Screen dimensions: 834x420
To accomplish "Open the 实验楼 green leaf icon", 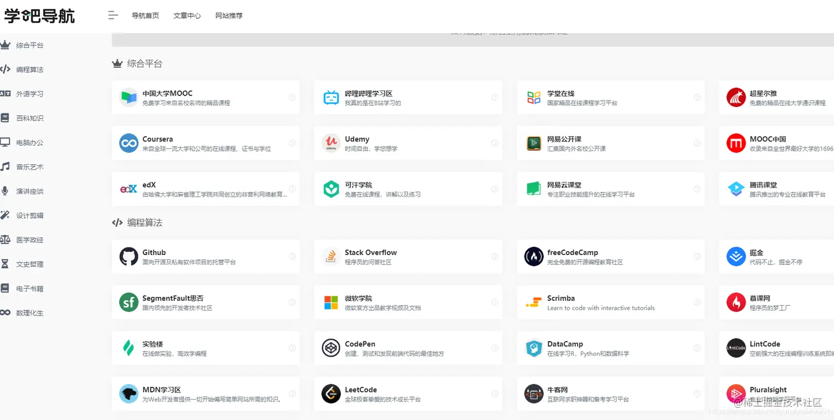I will click(129, 348).
